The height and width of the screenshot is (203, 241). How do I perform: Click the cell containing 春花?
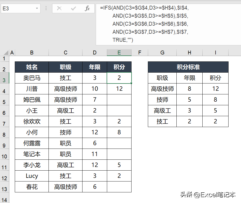[32, 187]
